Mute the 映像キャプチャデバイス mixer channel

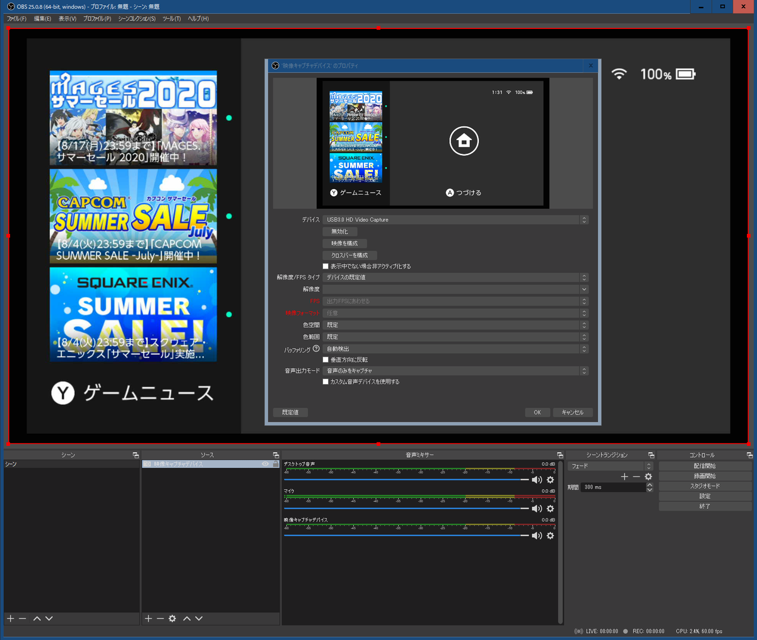pyautogui.click(x=537, y=535)
